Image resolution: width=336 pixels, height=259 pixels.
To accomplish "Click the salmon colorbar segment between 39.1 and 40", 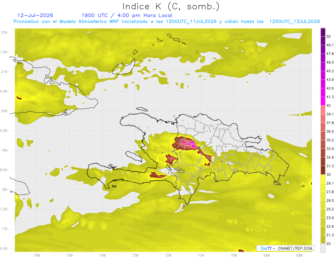I will point(323,110).
